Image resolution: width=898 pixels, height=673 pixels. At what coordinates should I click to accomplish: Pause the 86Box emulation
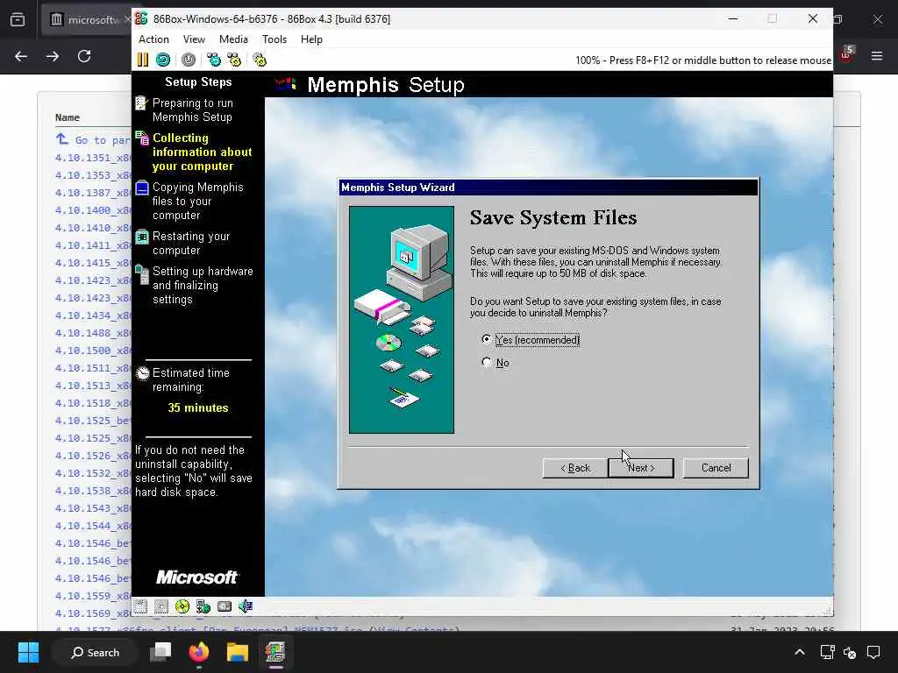click(143, 60)
